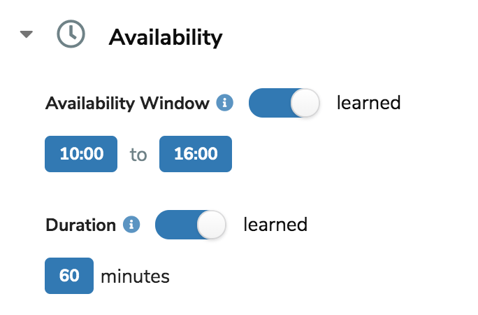The height and width of the screenshot is (315, 478).
Task: Click the "to" separator between times
Action: [138, 155]
